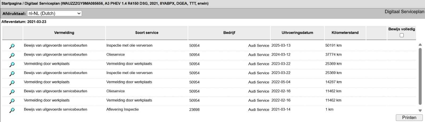
Task: View details of the 2024-03-12 Olieservice entry
Action: pyautogui.click(x=12, y=55)
